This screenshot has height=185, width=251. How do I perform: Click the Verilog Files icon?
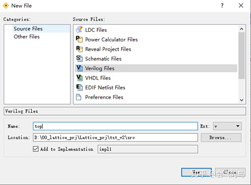79,68
